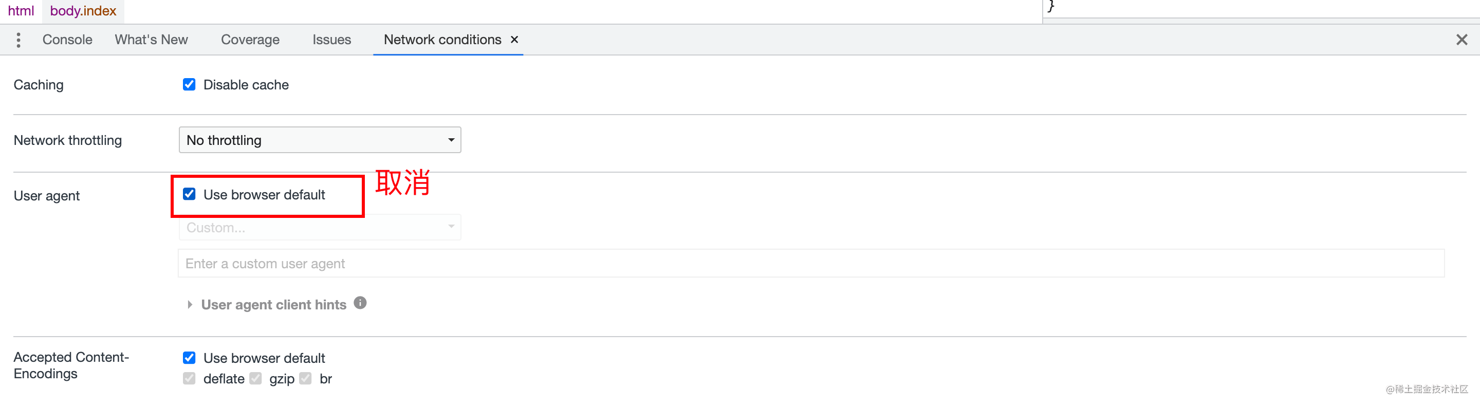Uncheck Use browser default under User agent
The image size is (1480, 406).
(x=189, y=194)
